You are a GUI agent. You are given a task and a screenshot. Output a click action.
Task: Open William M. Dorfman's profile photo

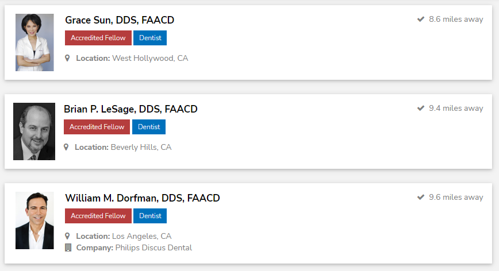point(34,220)
